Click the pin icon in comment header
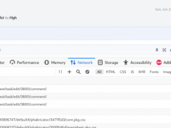The width and height of the screenshot is (171, 128). click(157, 50)
